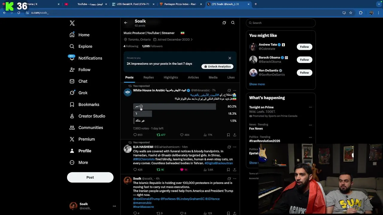Click the right sidebar Search field

click(281, 23)
